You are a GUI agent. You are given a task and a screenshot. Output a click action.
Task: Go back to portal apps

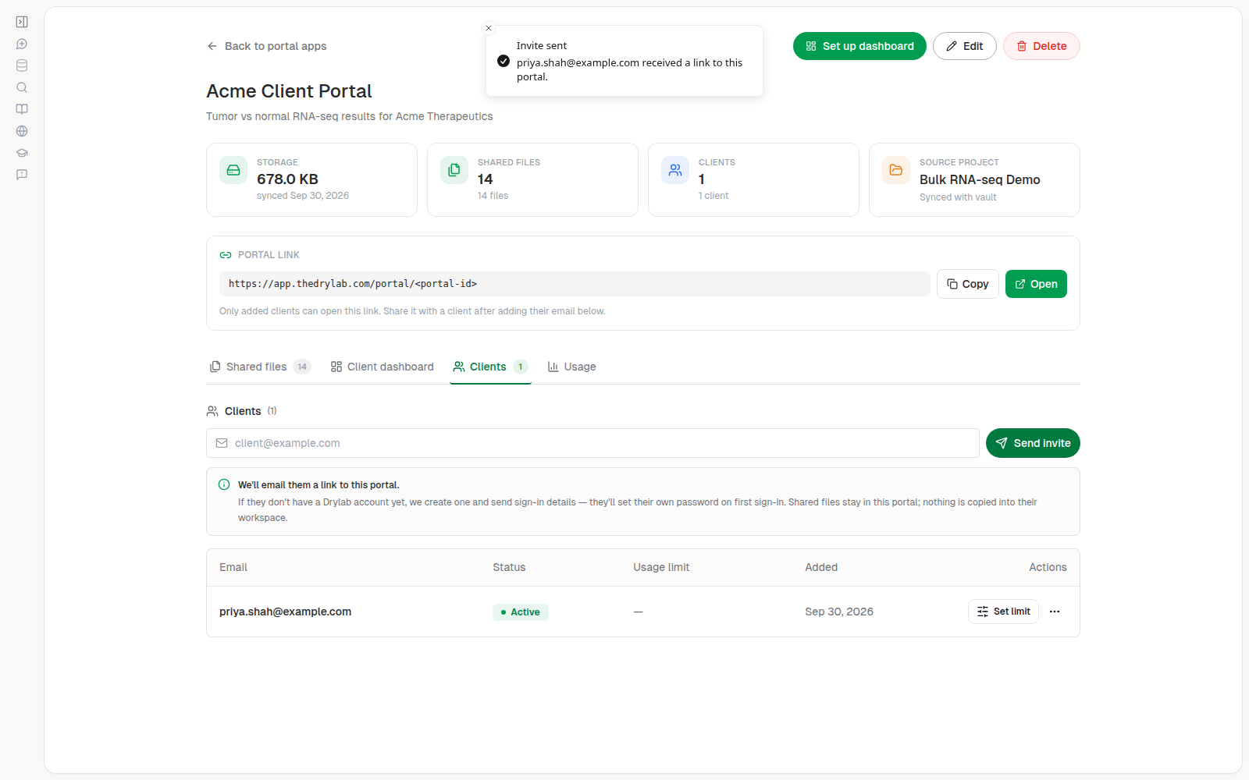(267, 46)
